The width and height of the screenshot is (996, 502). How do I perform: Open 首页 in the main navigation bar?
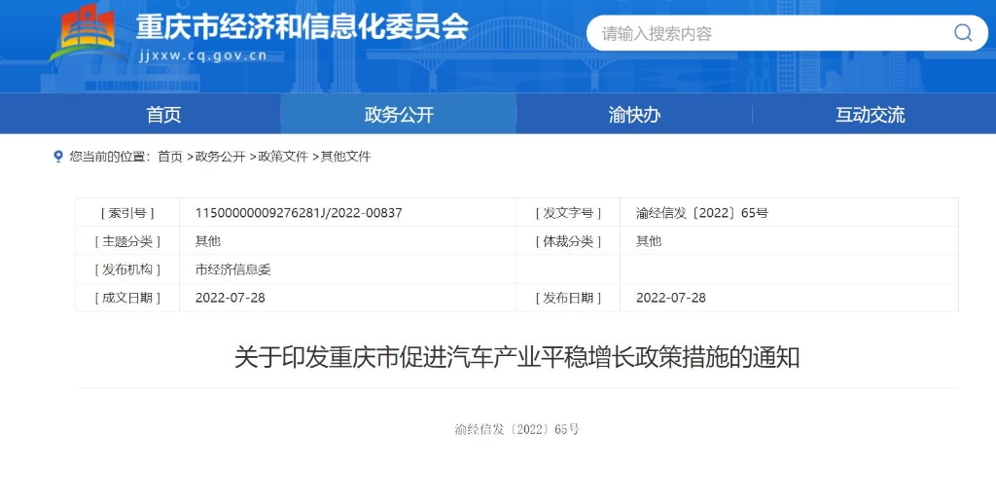pos(163,115)
